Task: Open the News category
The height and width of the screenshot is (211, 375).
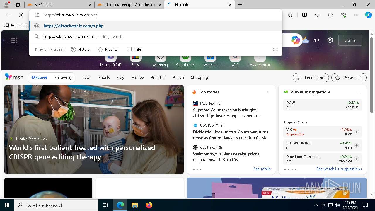Action: [86, 78]
